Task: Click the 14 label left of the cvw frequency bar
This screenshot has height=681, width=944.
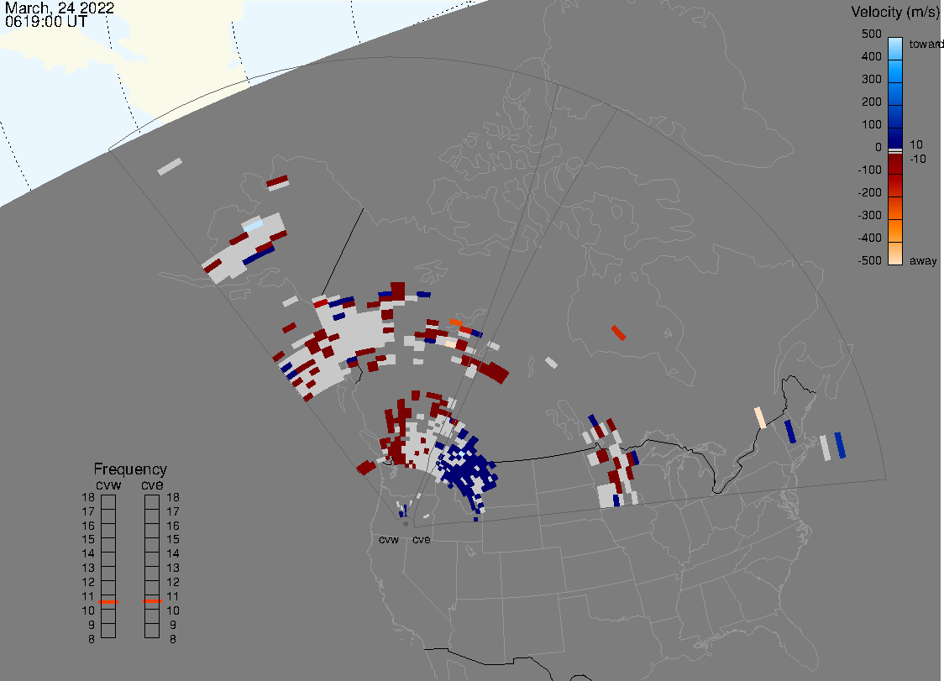Action: (x=88, y=554)
